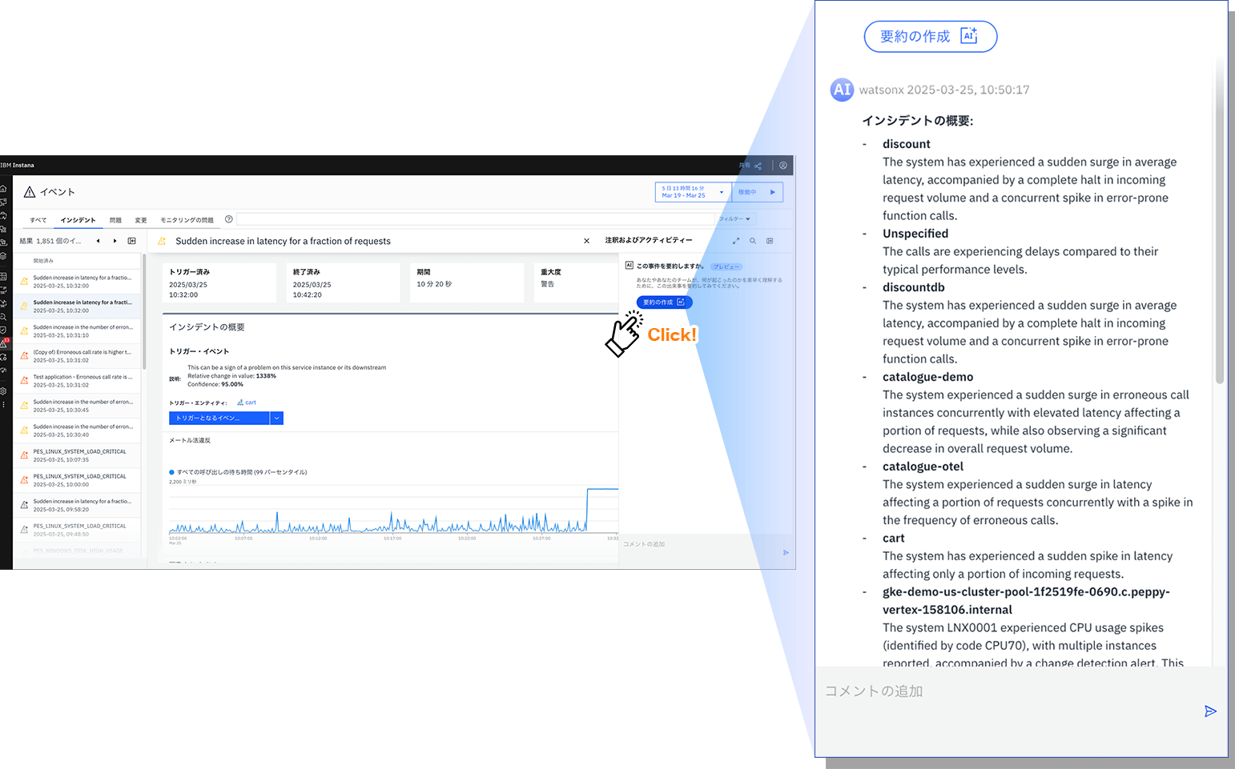Click the AI icon beside この事件を要約しますか
The height and width of the screenshot is (769, 1235).
(x=630, y=265)
